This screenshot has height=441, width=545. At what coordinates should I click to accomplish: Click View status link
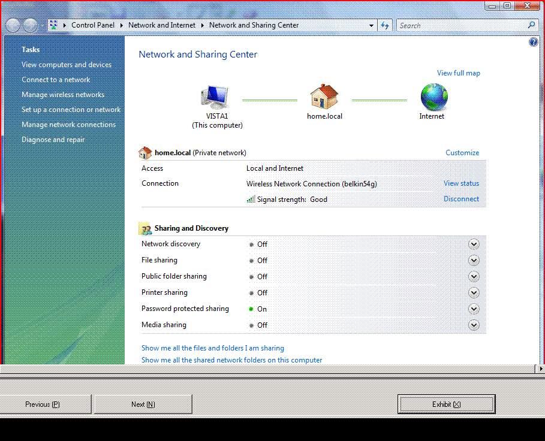click(x=461, y=183)
